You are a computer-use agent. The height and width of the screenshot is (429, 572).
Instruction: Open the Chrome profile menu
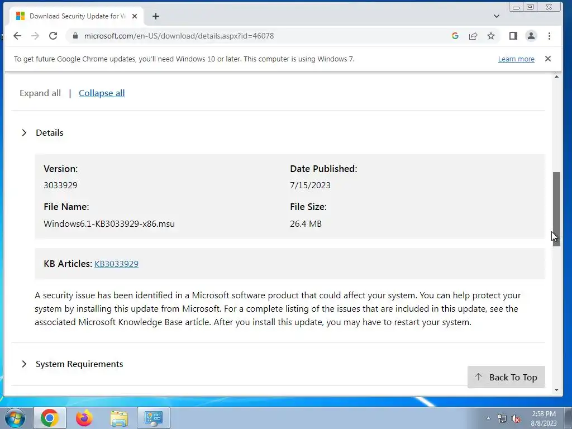[531, 36]
